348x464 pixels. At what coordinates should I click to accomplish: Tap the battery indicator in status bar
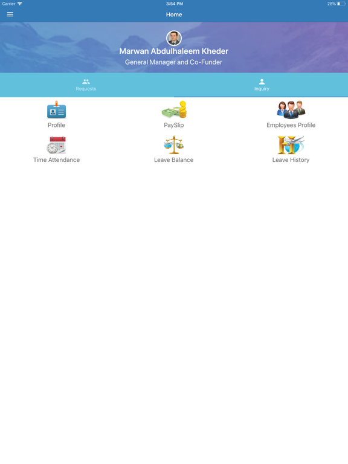[341, 4]
